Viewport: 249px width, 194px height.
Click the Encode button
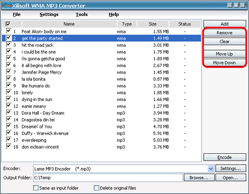pos(225,157)
